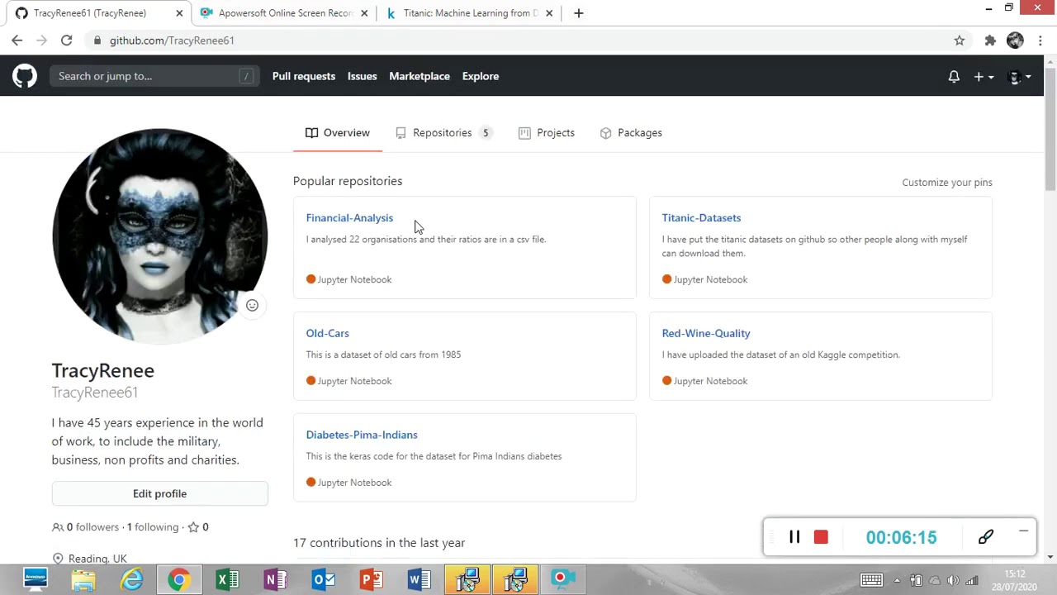
Task: View the 1 following link
Action: 153,527
